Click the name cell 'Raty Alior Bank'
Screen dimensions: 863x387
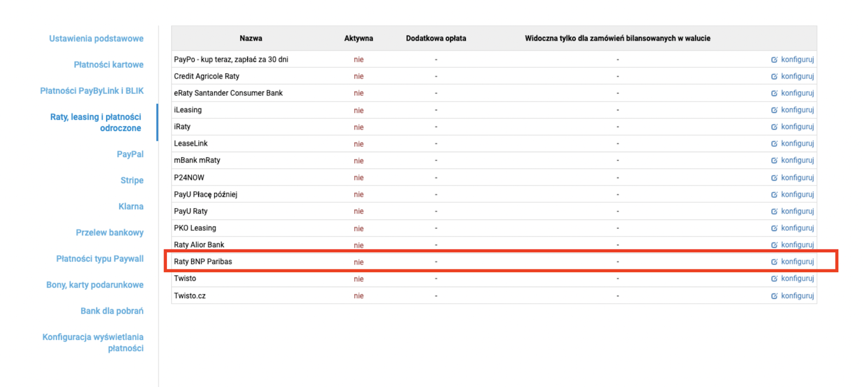tap(199, 245)
